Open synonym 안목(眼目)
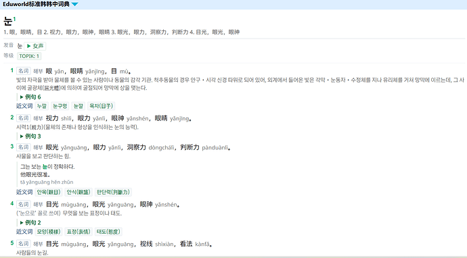This screenshot has height=258, width=467. coord(49,192)
